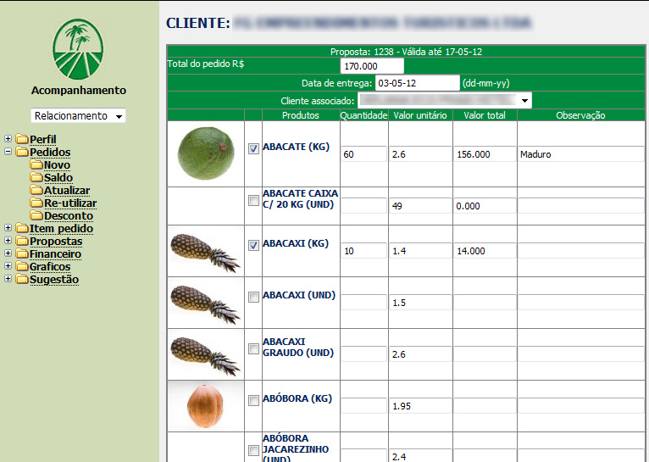Image resolution: width=649 pixels, height=462 pixels.
Task: Click the ABACAXI GRAUDO (UND) product name
Action: tap(298, 347)
